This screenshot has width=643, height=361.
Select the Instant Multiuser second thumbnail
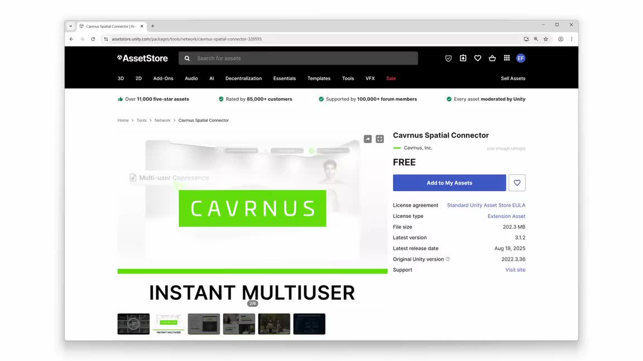click(x=169, y=324)
